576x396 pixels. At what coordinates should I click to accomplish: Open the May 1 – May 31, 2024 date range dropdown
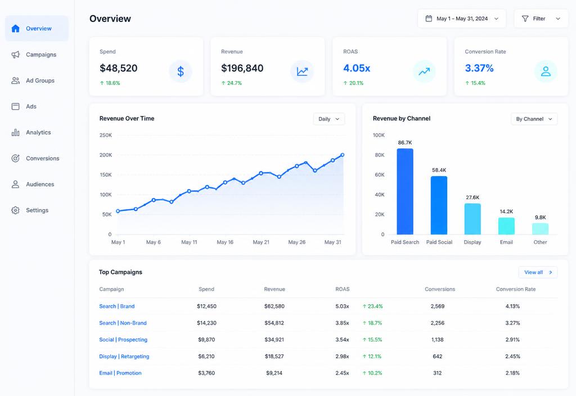point(462,19)
